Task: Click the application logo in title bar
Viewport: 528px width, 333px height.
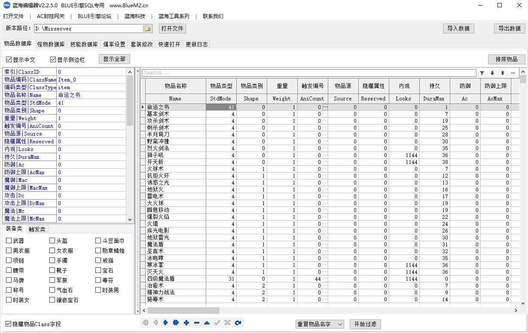Action: point(7,6)
